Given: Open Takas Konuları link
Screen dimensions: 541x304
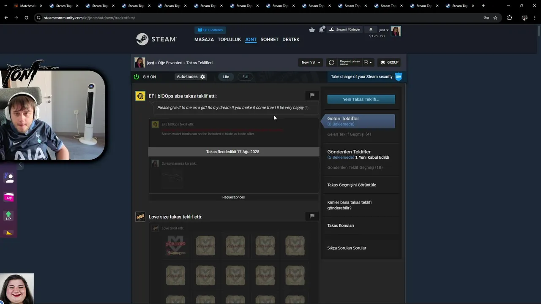Looking at the screenshot, I should coord(341,225).
